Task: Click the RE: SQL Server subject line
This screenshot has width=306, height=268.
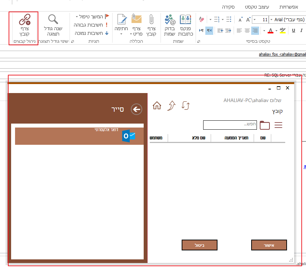Action: (x=285, y=75)
